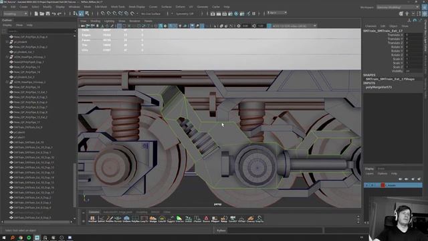Toggle viewport grid display icon

(x=120, y=26)
